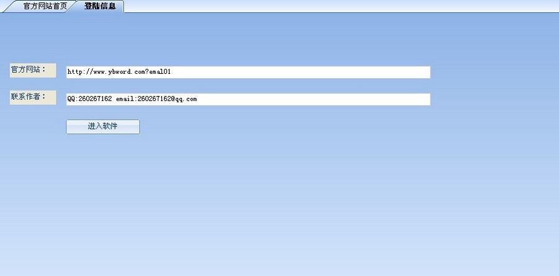Viewport: 559px width, 276px height.
Task: Click the email:260267162@qq.com text
Action: coord(157,99)
